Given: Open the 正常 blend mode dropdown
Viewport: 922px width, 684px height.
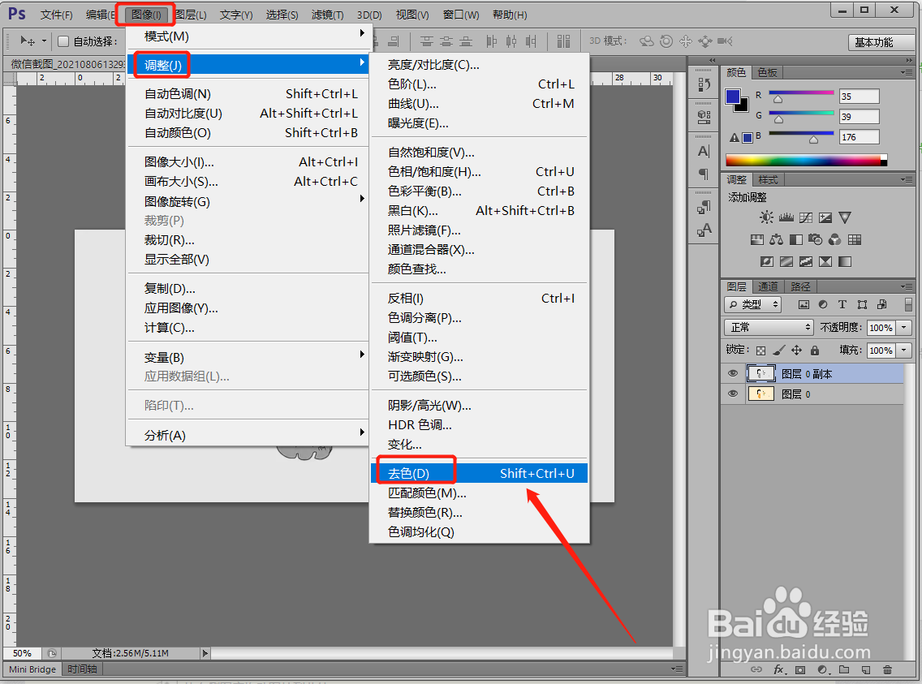Looking at the screenshot, I should coord(769,327).
